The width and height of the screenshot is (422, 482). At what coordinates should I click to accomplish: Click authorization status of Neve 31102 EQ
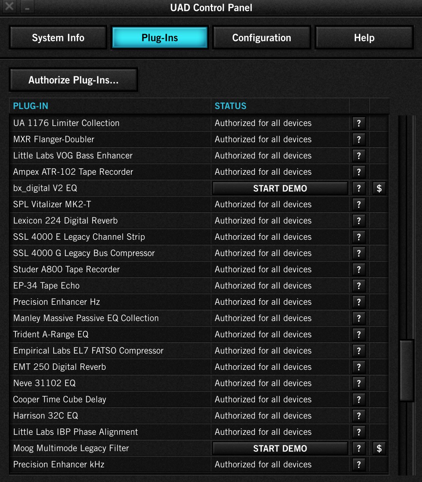(263, 383)
